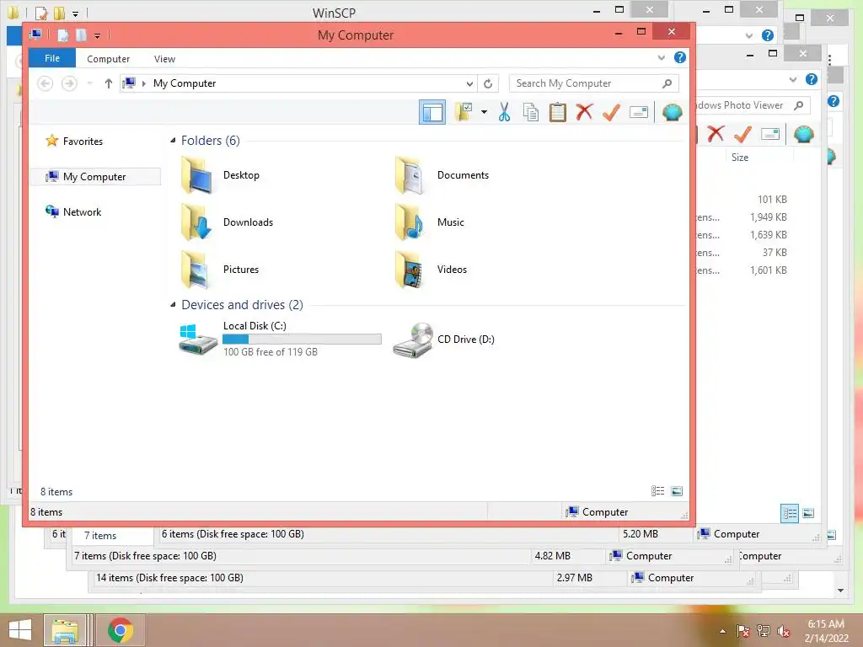Viewport: 863px width, 647px height.
Task: Open the File tab
Action: 52,58
